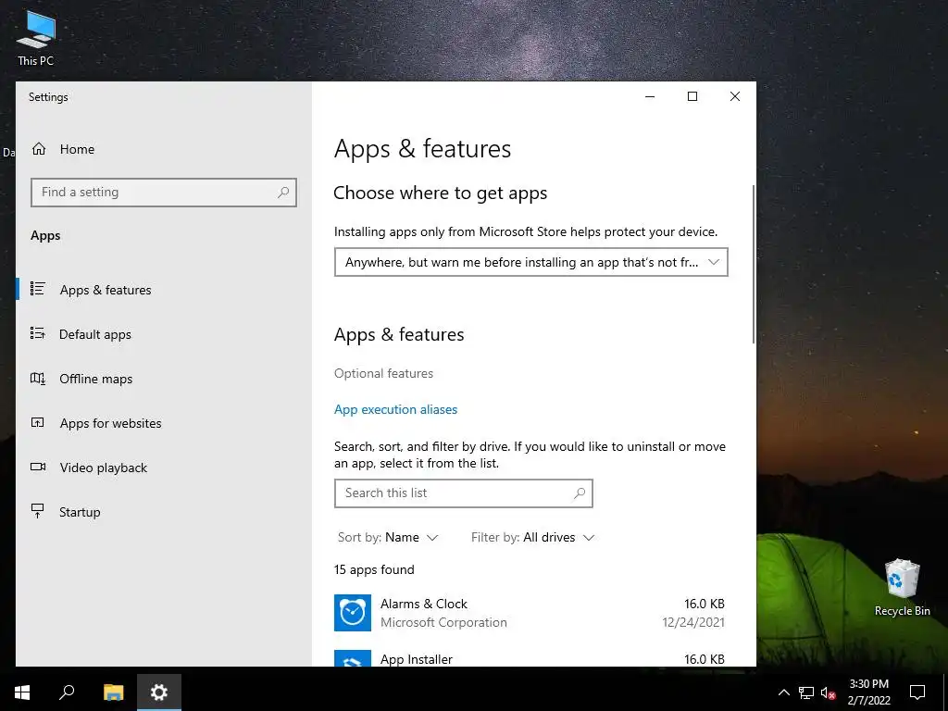
Task: Click the Microsoft Corporation publisher text
Action: point(443,622)
